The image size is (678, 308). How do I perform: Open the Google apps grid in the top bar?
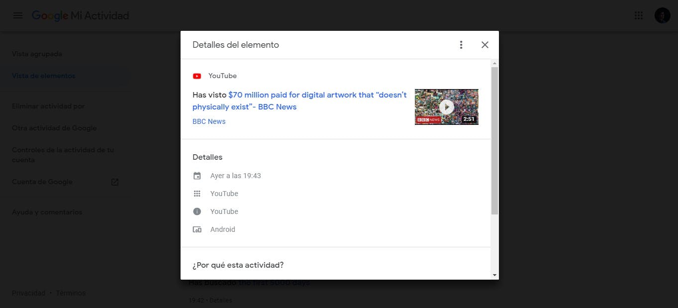click(x=638, y=15)
